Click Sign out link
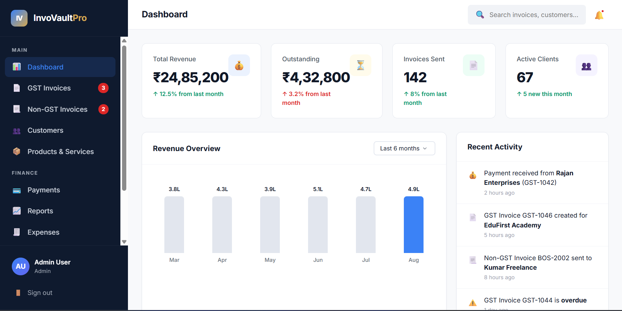This screenshot has height=311, width=622. (40, 293)
